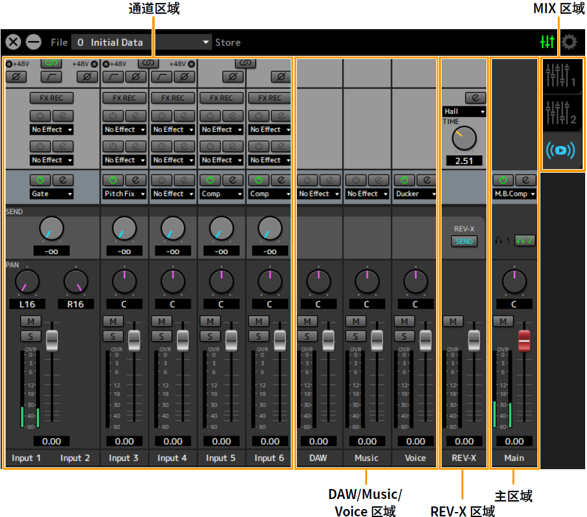Open the Gate effect edit icon
This screenshot has height=517, width=587.
(63, 180)
